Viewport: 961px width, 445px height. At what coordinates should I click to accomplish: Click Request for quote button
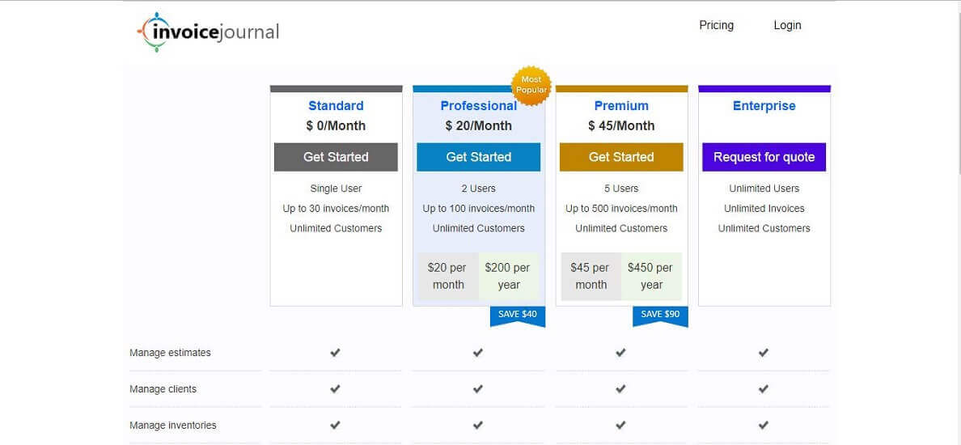[764, 157]
